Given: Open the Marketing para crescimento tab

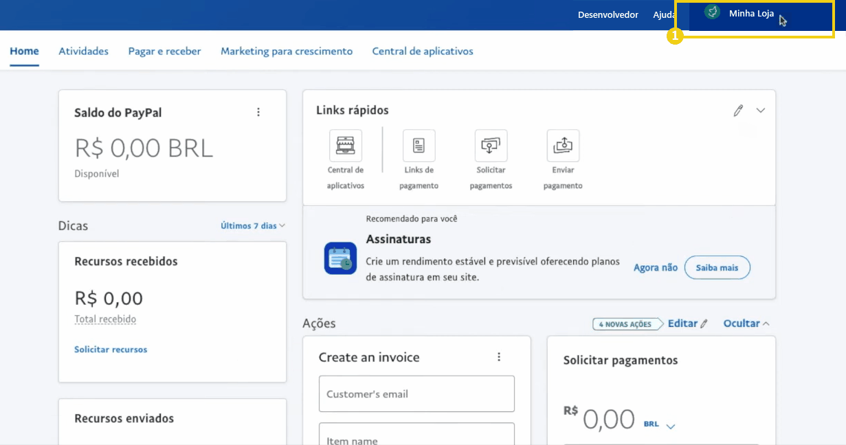Looking at the screenshot, I should point(287,51).
